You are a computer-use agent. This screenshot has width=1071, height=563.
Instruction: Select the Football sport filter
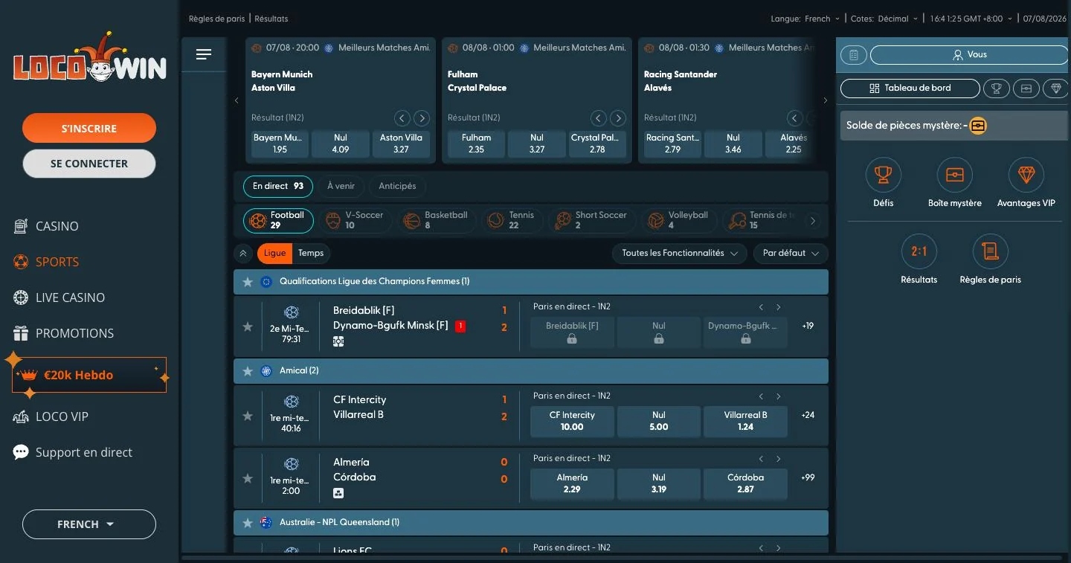278,221
